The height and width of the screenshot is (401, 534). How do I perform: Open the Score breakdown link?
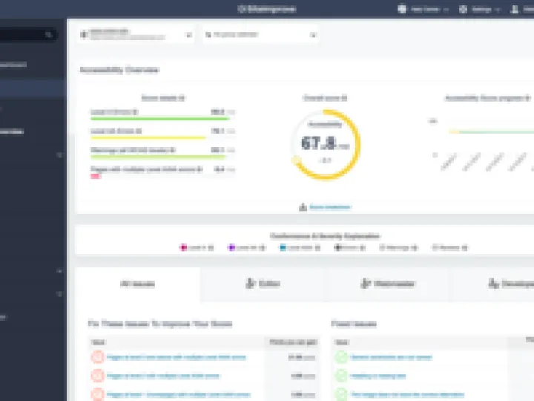point(331,207)
